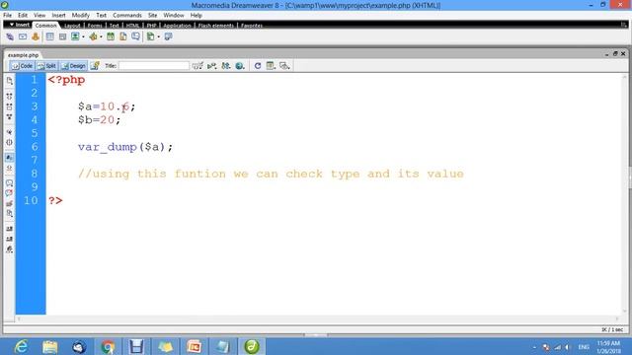Collapse the Insert panel expander
Screen dimensions: 632x355
(12, 25)
